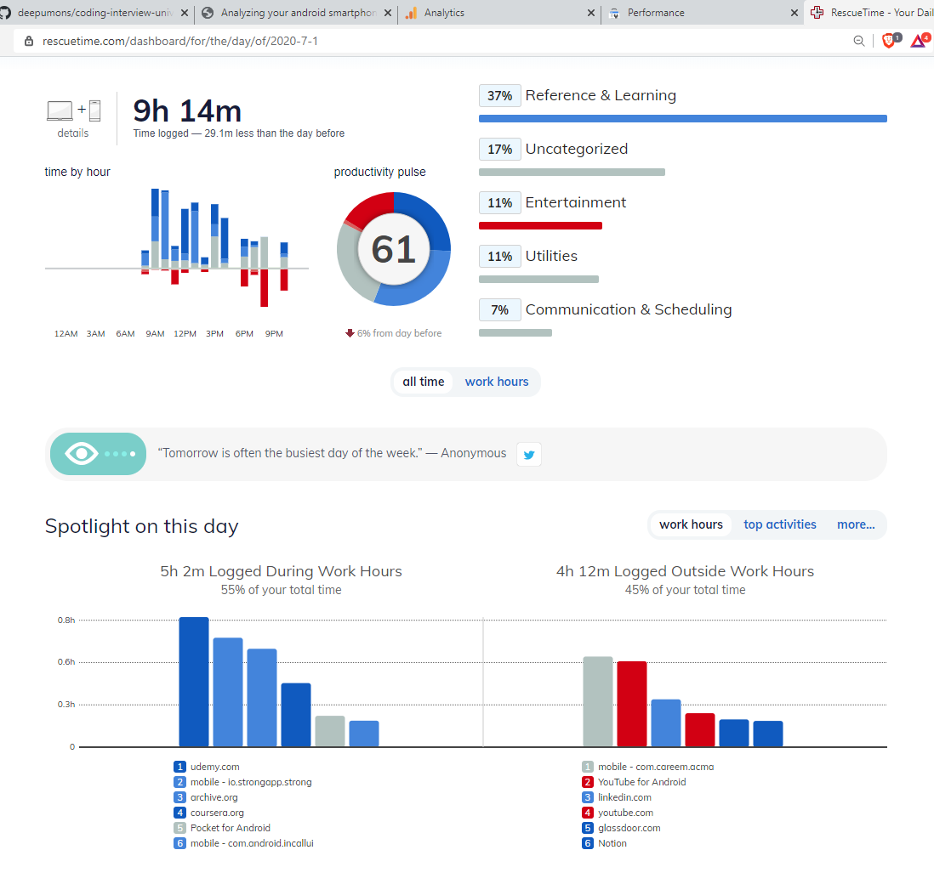
Task: Select the RescueTime tab
Action: (x=869, y=13)
